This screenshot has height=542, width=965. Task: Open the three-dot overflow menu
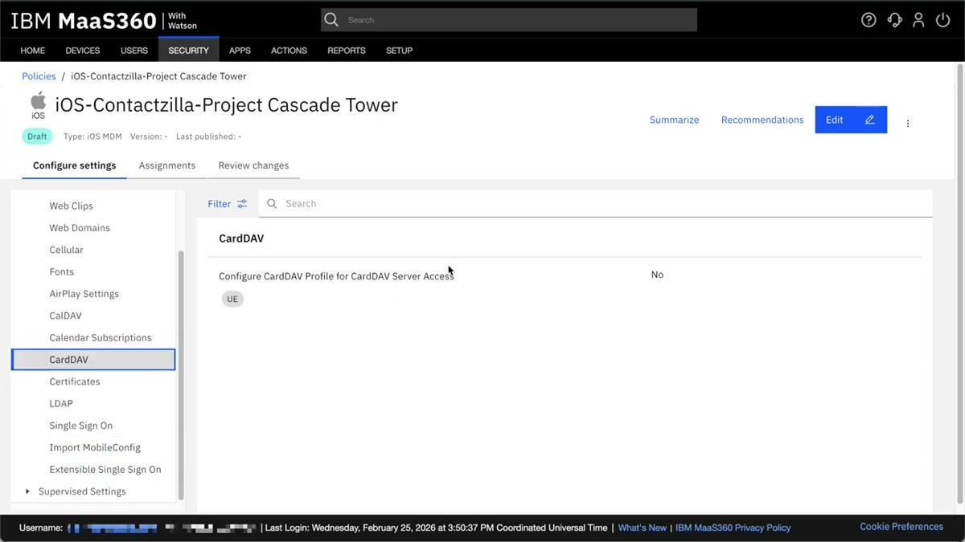tap(908, 124)
